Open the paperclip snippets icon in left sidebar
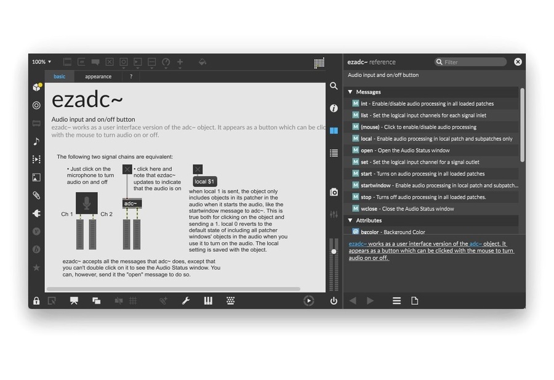Screen dimensions: 554x380 click(x=36, y=195)
